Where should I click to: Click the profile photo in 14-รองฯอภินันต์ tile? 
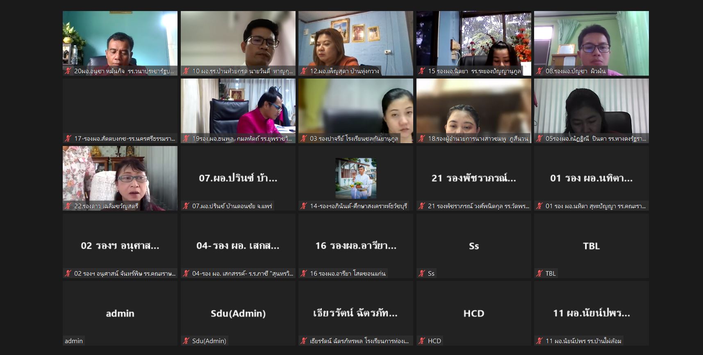click(x=355, y=178)
